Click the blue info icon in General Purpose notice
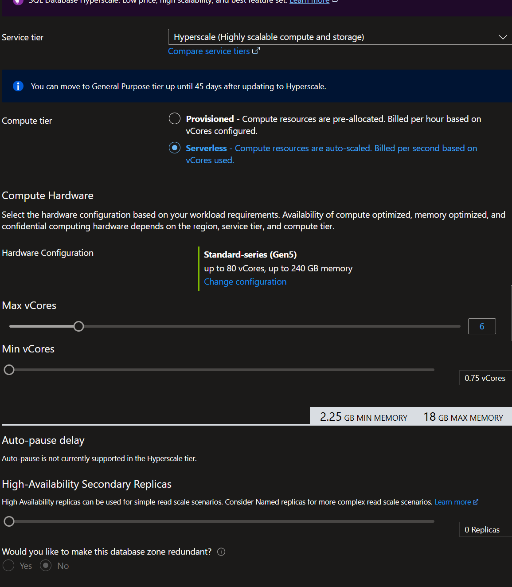The height and width of the screenshot is (587, 512). click(18, 86)
